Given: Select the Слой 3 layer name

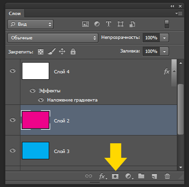Looking at the screenshot, I should click(61, 152).
